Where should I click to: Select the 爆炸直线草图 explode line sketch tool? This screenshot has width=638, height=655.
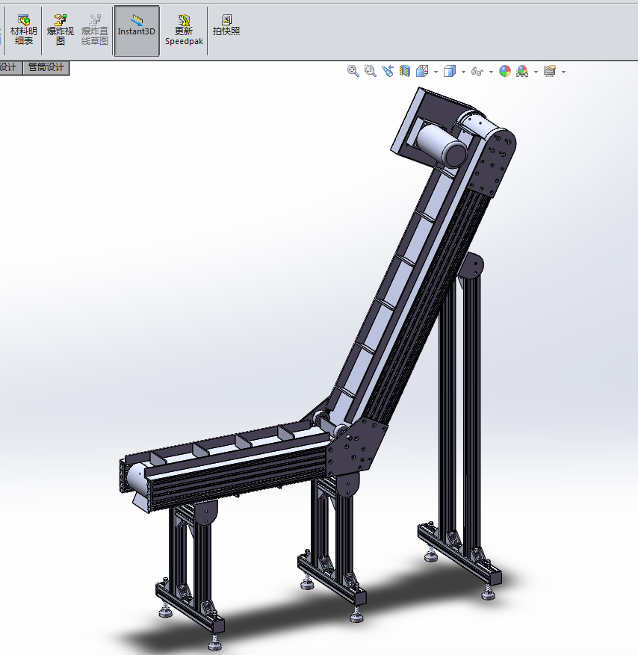[x=95, y=30]
